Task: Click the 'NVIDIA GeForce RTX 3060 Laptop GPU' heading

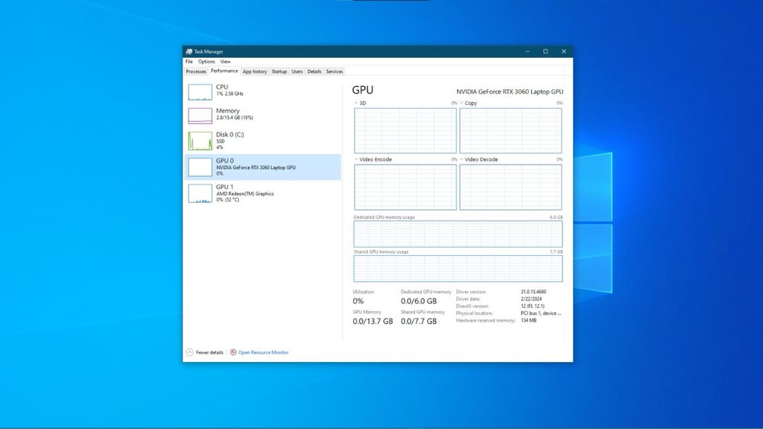Action: [x=510, y=91]
